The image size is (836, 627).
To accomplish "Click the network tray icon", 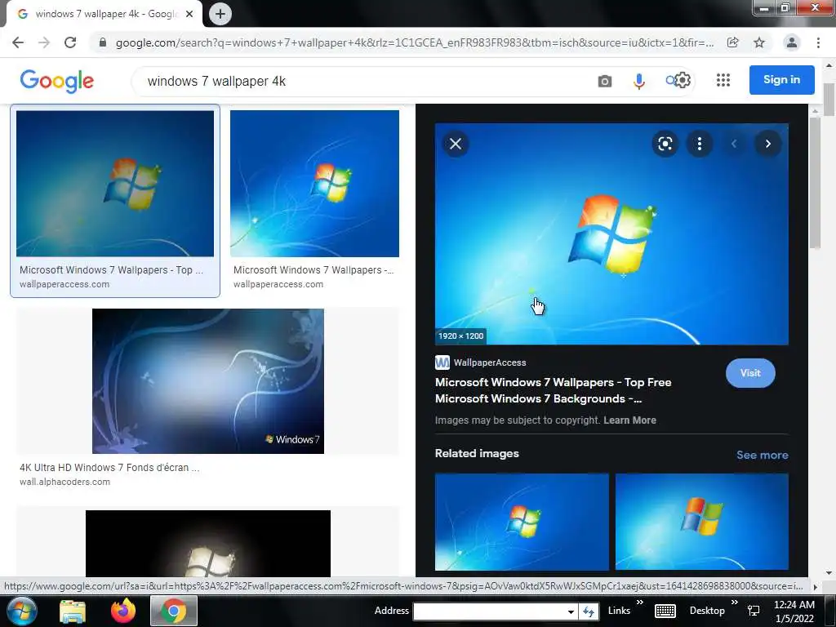I will click(x=754, y=611).
